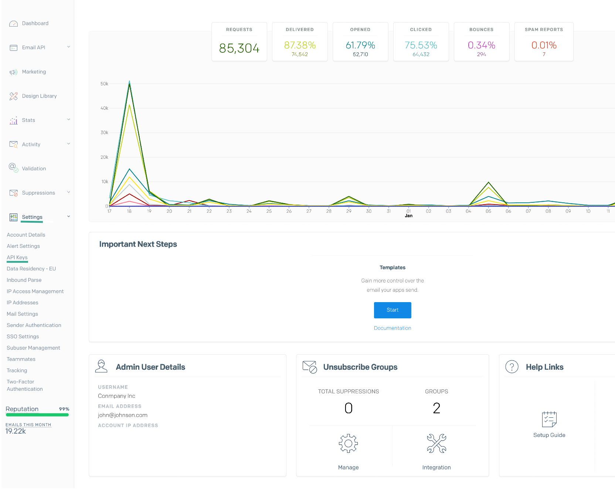The height and width of the screenshot is (489, 615).
Task: Click the Setup Guide checklist icon
Action: tap(549, 419)
